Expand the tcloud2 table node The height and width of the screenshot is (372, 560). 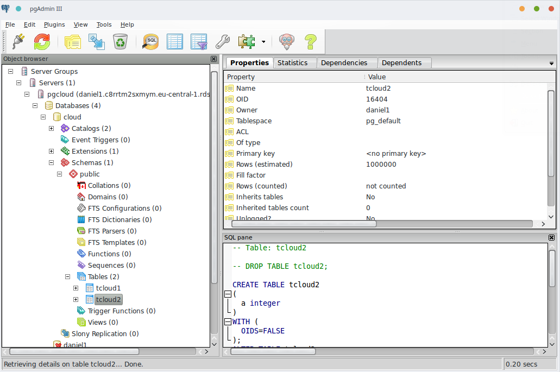pyautogui.click(x=75, y=300)
